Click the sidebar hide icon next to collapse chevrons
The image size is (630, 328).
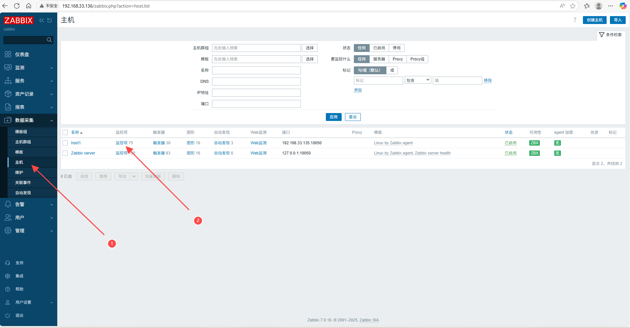tap(49, 20)
